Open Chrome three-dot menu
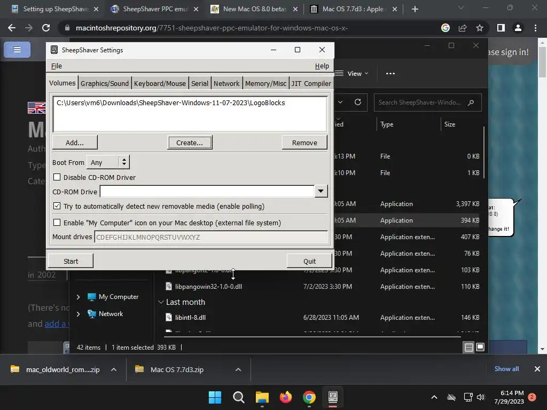The height and width of the screenshot is (410, 547). [535, 28]
